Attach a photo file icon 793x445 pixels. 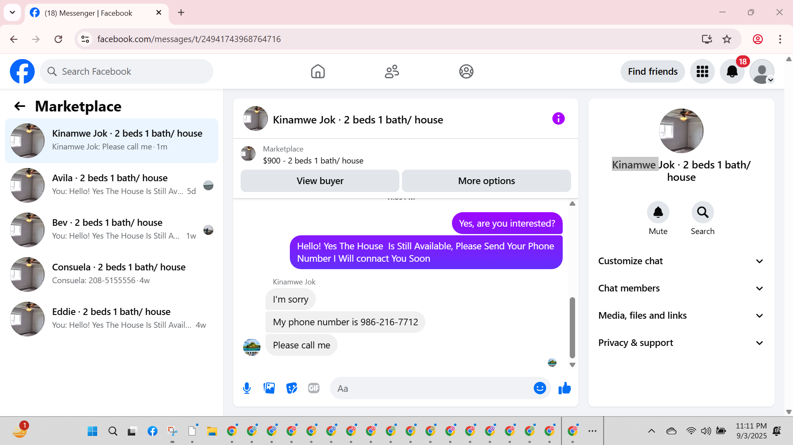pos(269,388)
